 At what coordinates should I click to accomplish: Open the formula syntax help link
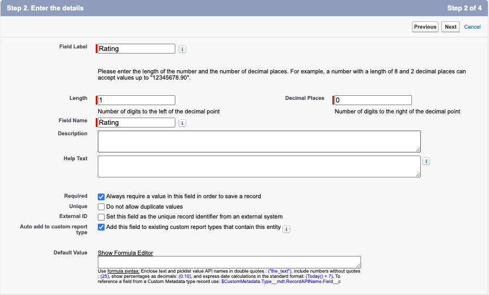(123, 271)
